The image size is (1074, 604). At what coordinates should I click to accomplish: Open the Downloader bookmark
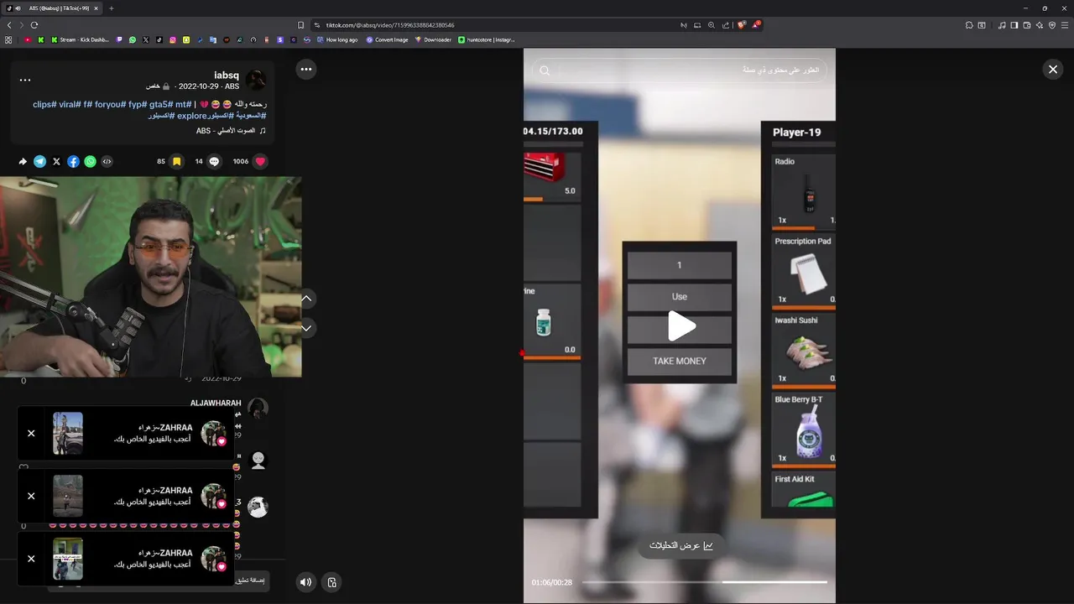(x=433, y=39)
